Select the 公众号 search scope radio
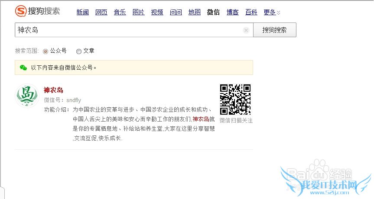This screenshot has height=199, width=374. coord(46,51)
